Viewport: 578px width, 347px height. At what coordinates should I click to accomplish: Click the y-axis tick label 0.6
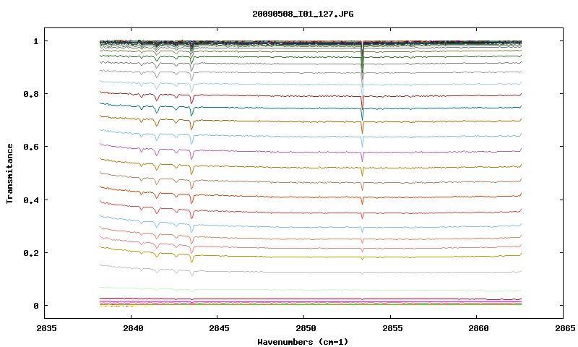tap(31, 147)
